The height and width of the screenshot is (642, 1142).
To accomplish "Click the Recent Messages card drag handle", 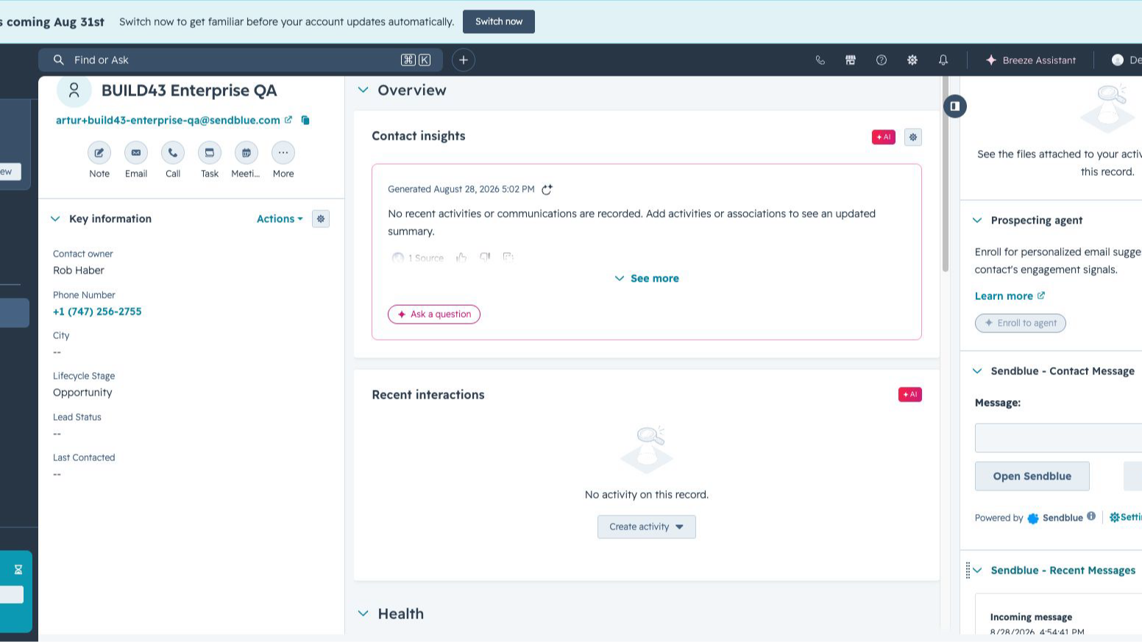I will pyautogui.click(x=968, y=571).
